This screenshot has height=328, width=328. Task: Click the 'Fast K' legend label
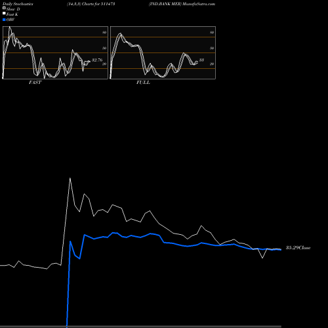coord(12,14)
